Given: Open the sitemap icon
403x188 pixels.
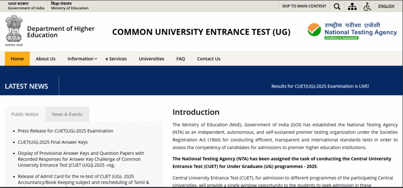Looking at the screenshot, I should click(x=352, y=6).
